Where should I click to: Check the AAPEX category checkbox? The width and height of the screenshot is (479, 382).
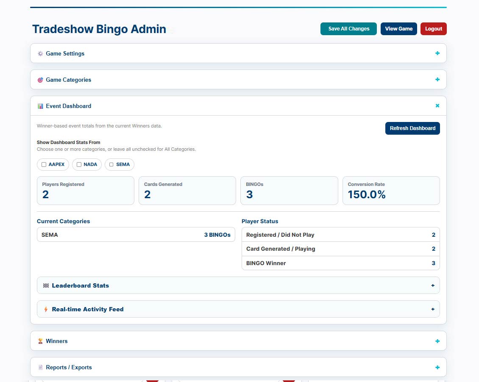[x=44, y=164]
